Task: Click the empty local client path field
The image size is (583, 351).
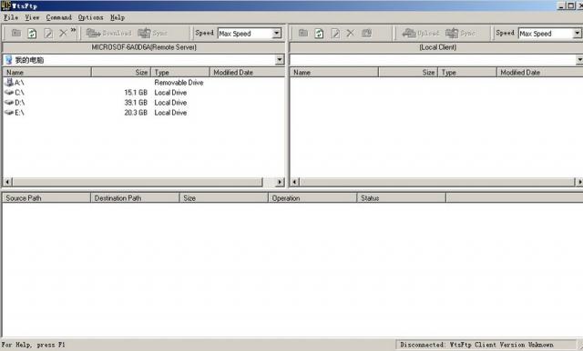Action: 433,60
